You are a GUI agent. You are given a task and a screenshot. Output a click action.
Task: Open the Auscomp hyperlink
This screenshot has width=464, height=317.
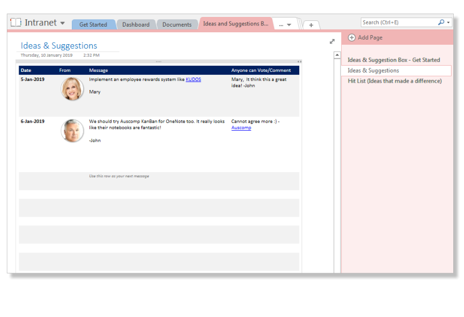(x=241, y=127)
